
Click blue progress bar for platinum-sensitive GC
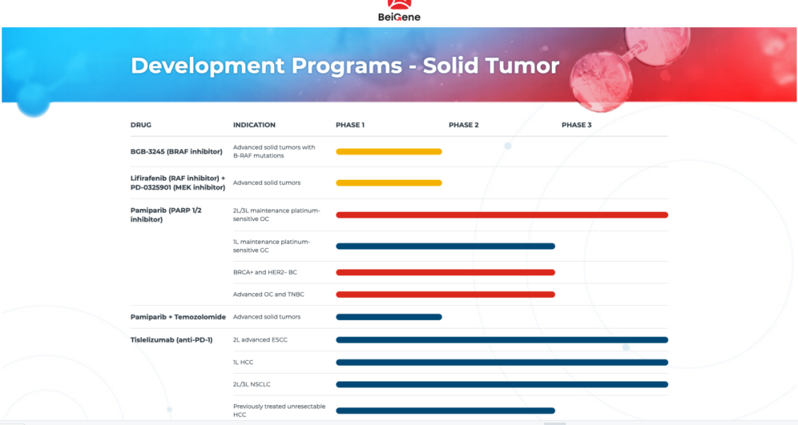tap(445, 246)
